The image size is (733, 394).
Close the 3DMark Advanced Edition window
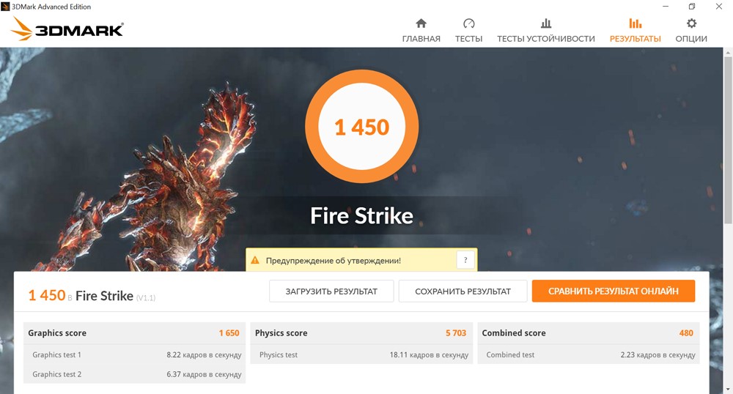click(719, 7)
